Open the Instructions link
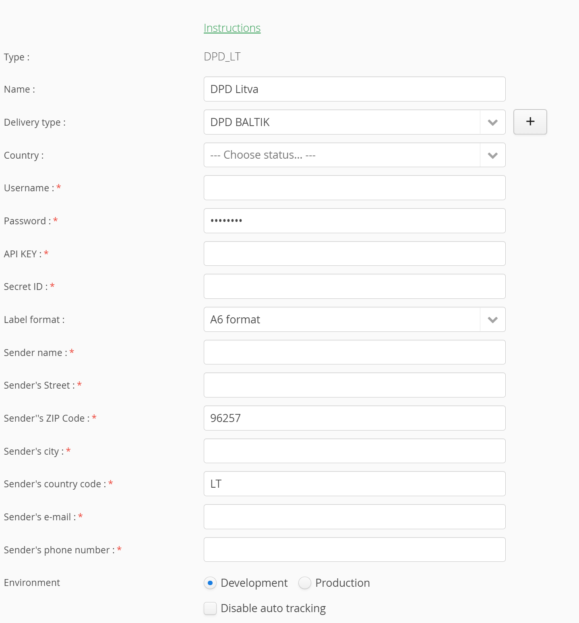The image size is (579, 623). [x=232, y=28]
